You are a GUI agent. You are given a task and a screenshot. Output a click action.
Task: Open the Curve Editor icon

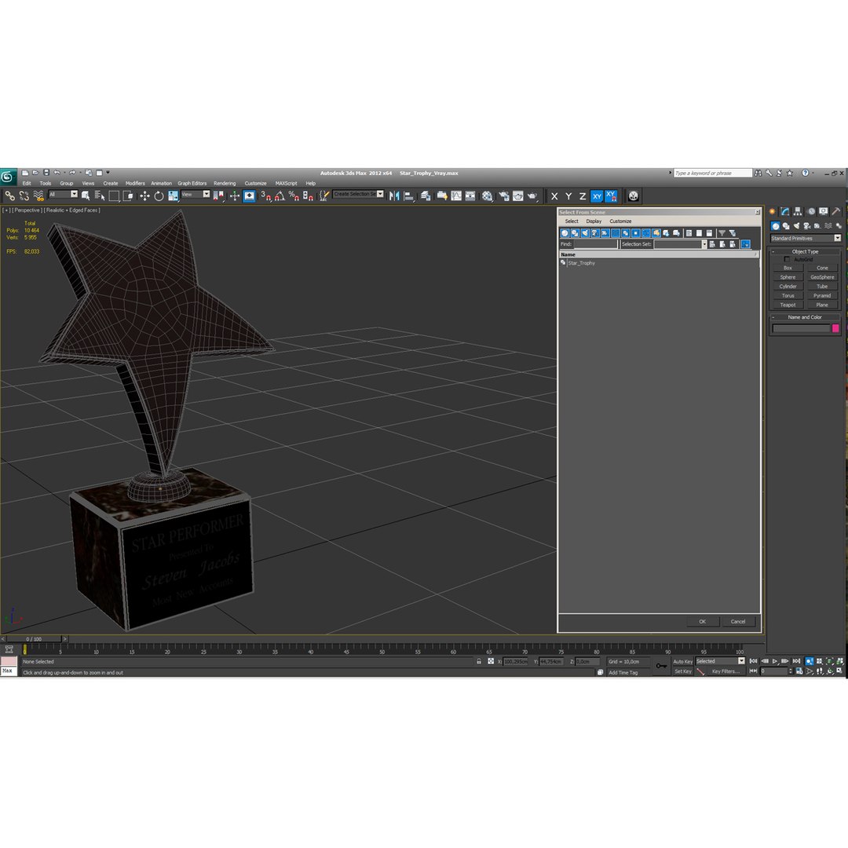click(456, 196)
